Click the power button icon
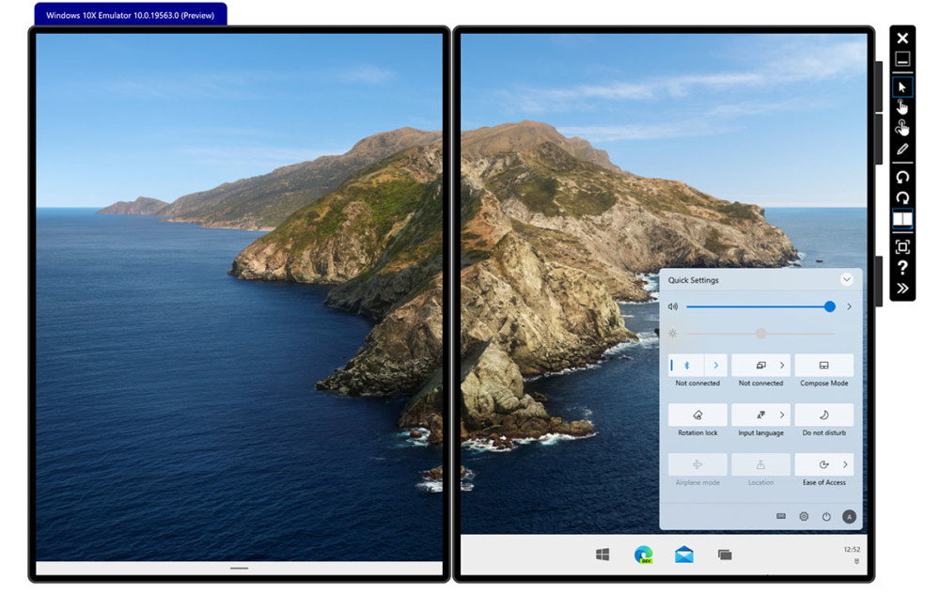940x595 pixels. [x=826, y=516]
